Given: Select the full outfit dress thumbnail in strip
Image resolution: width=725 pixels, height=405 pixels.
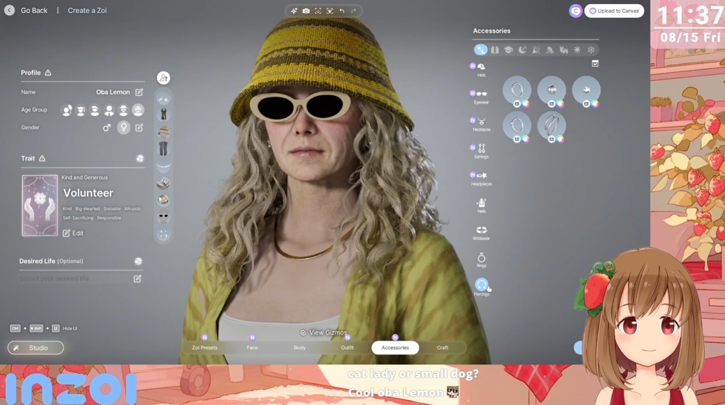Looking at the screenshot, I should tap(163, 115).
